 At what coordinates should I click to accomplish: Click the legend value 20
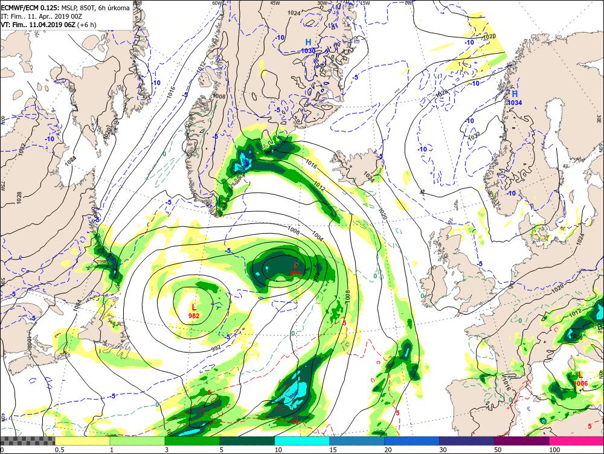coord(388,450)
